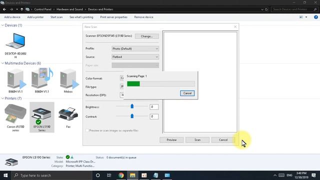Select the Canon iP2700 series printer
This screenshot has width=320, height=180.
pos(15,113)
